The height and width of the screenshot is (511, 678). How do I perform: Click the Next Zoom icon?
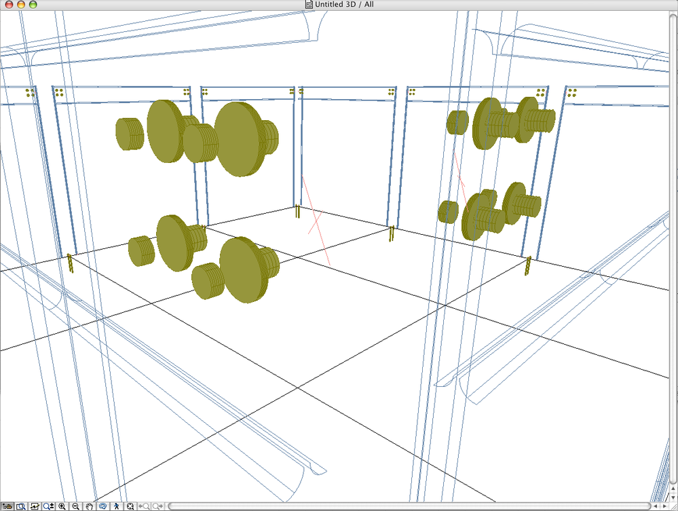pyautogui.click(x=157, y=506)
